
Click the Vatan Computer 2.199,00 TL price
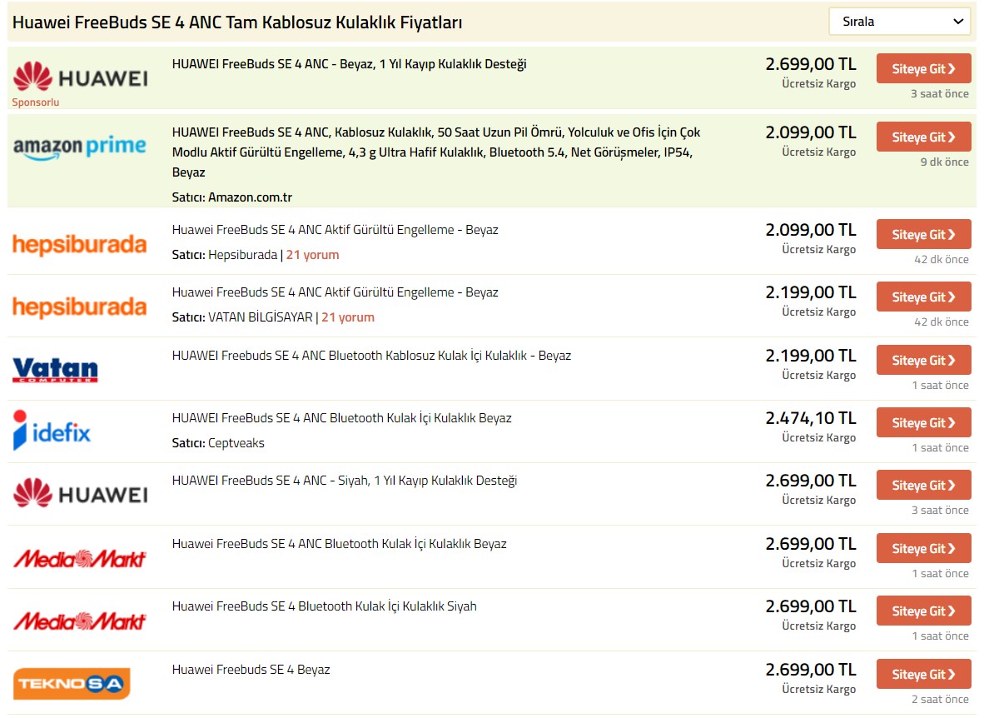tap(811, 356)
